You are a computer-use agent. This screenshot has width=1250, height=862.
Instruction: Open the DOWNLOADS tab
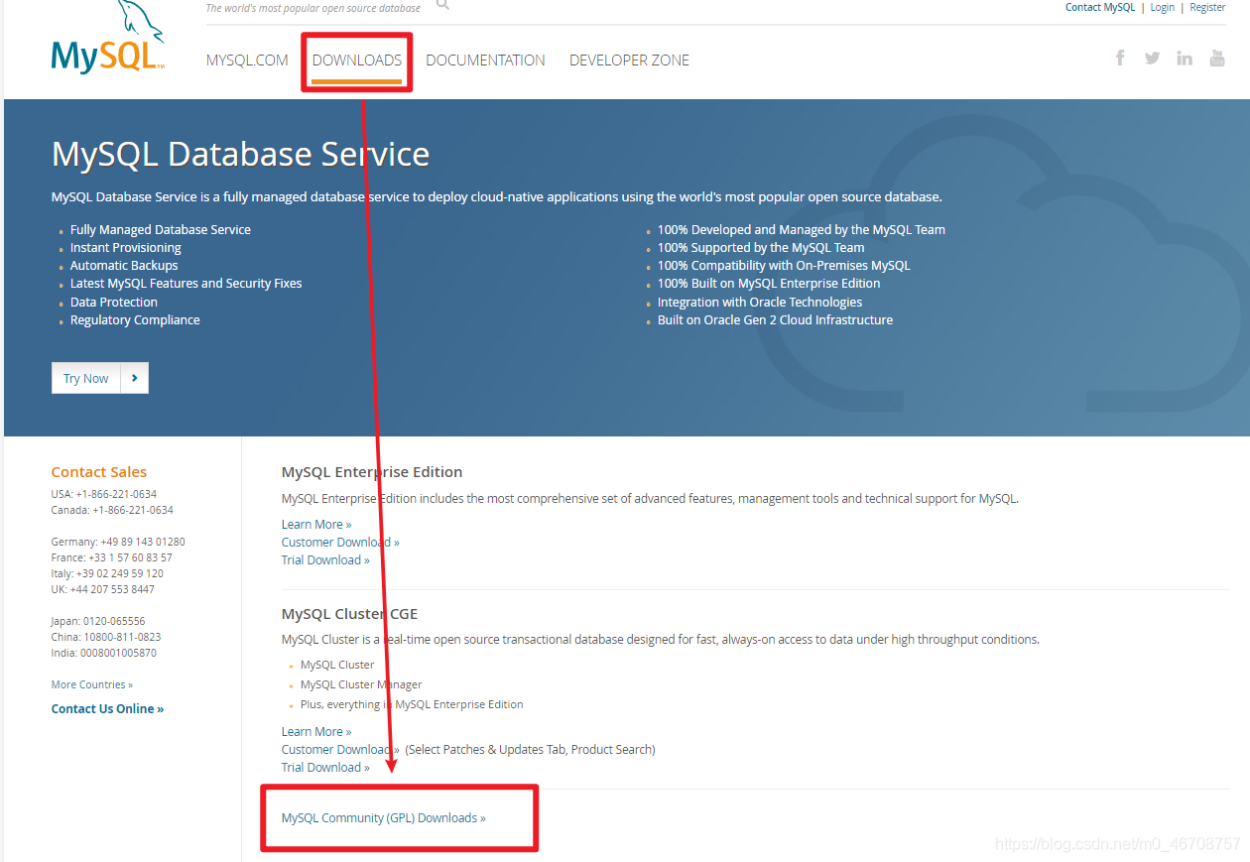(x=357, y=61)
